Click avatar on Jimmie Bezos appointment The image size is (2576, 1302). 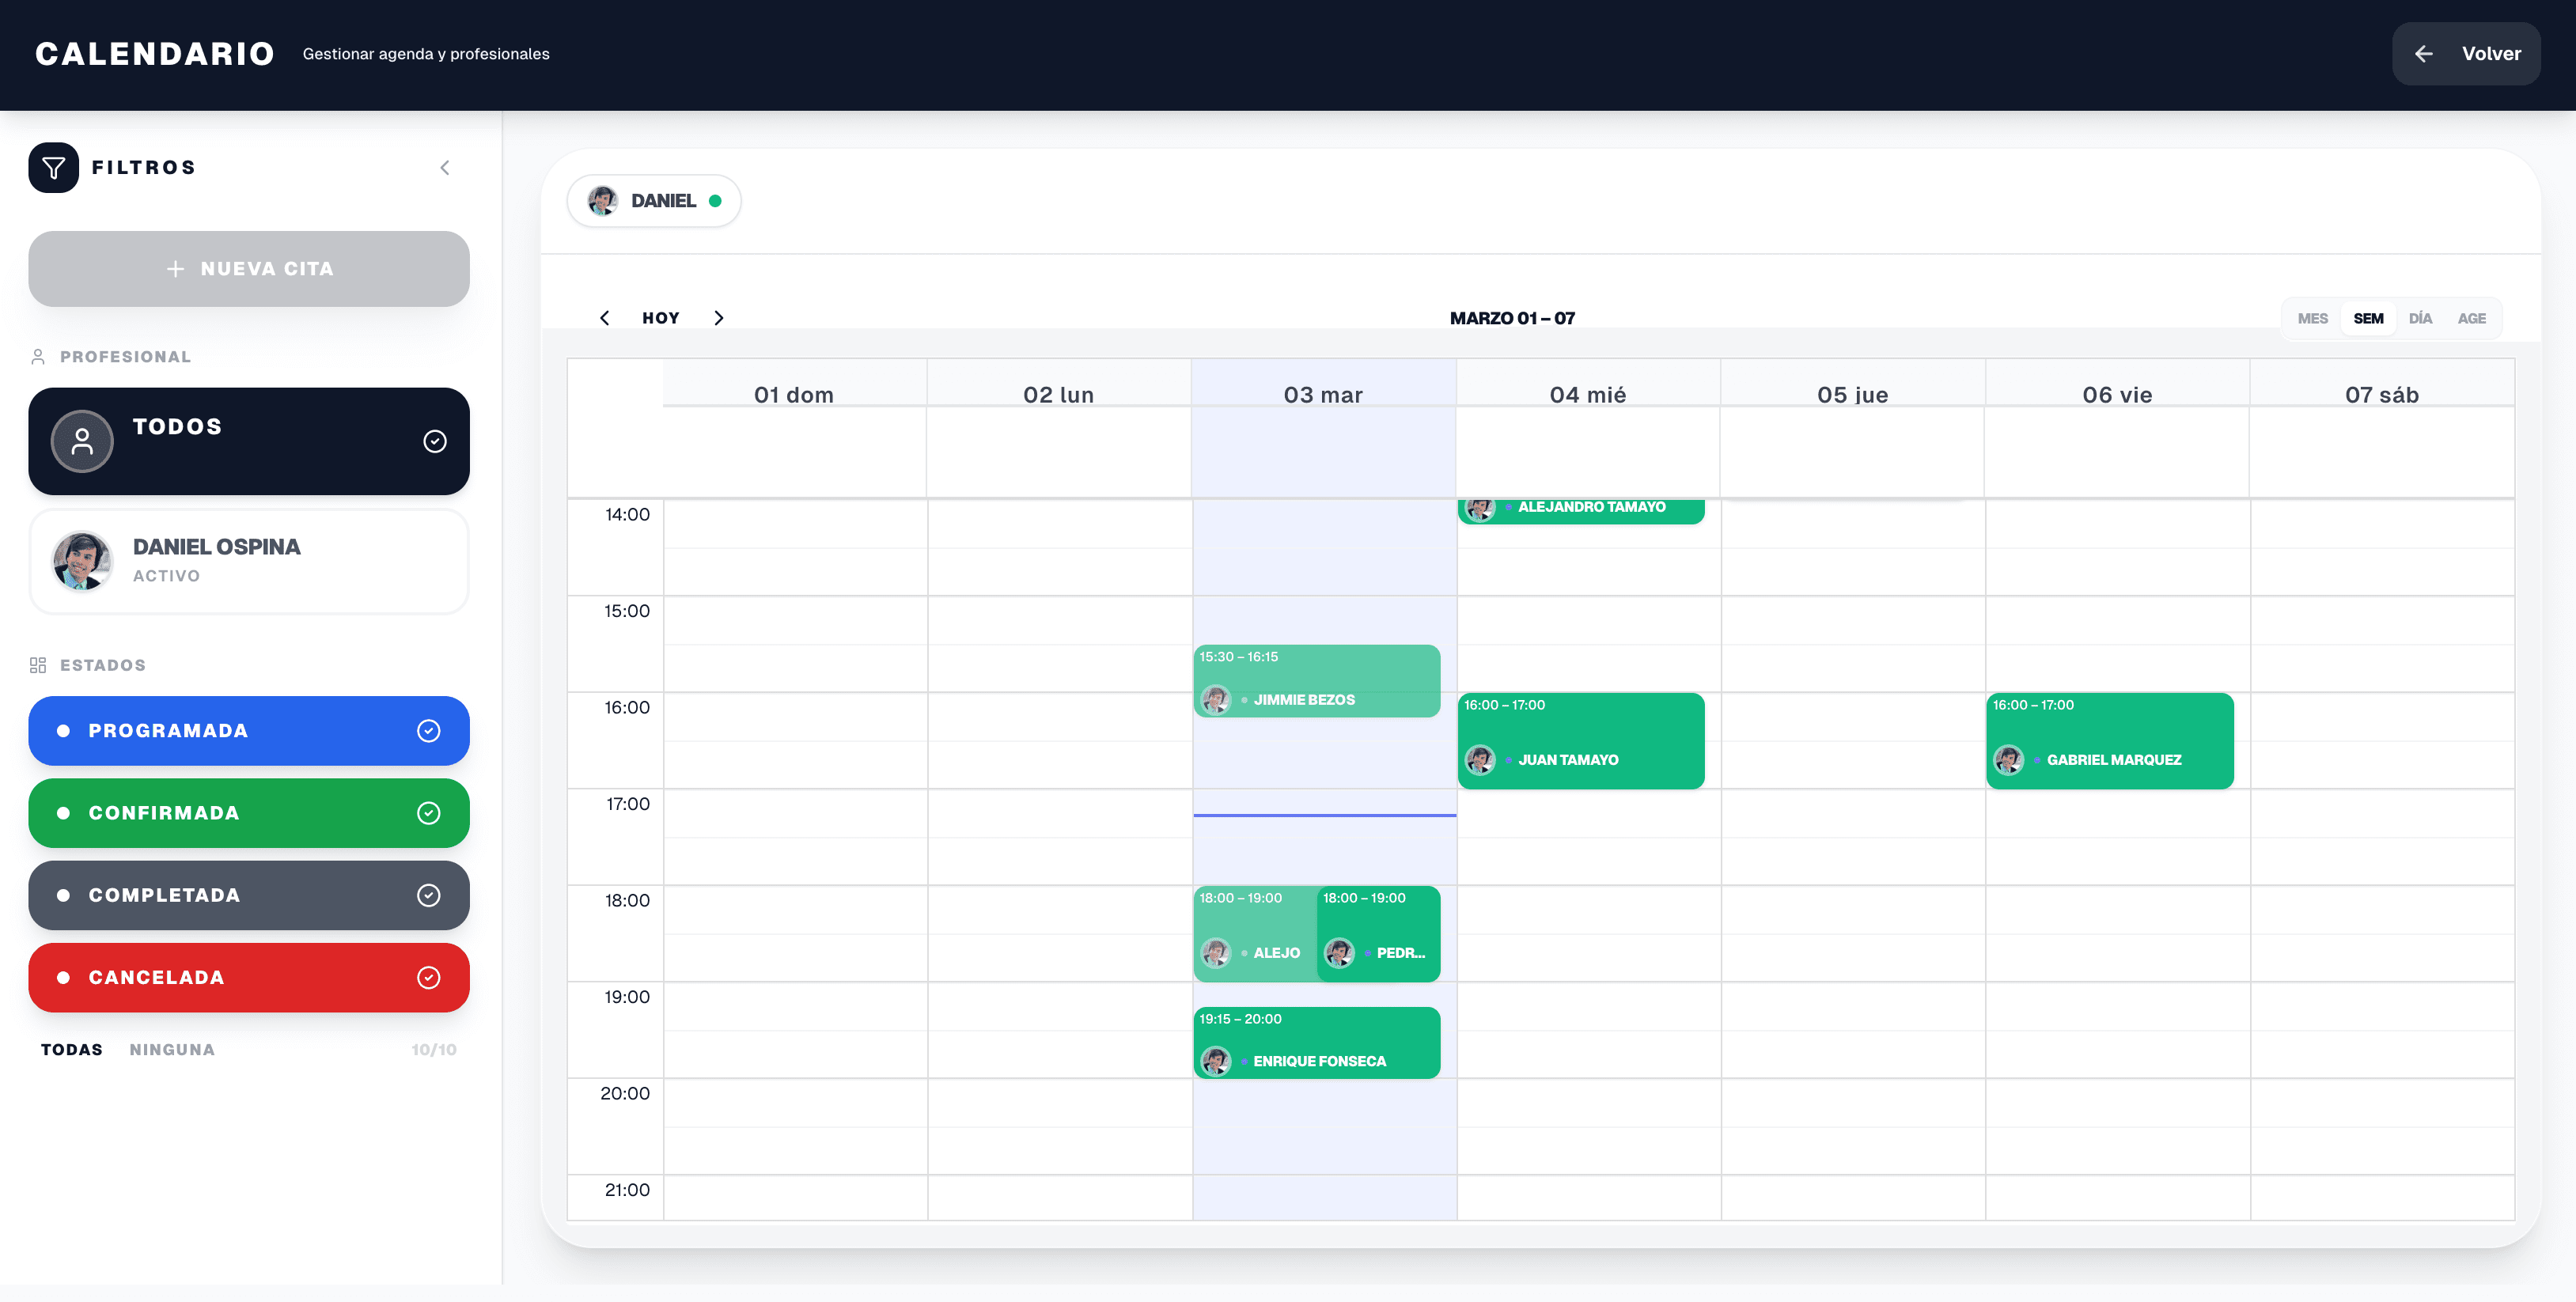(1216, 700)
